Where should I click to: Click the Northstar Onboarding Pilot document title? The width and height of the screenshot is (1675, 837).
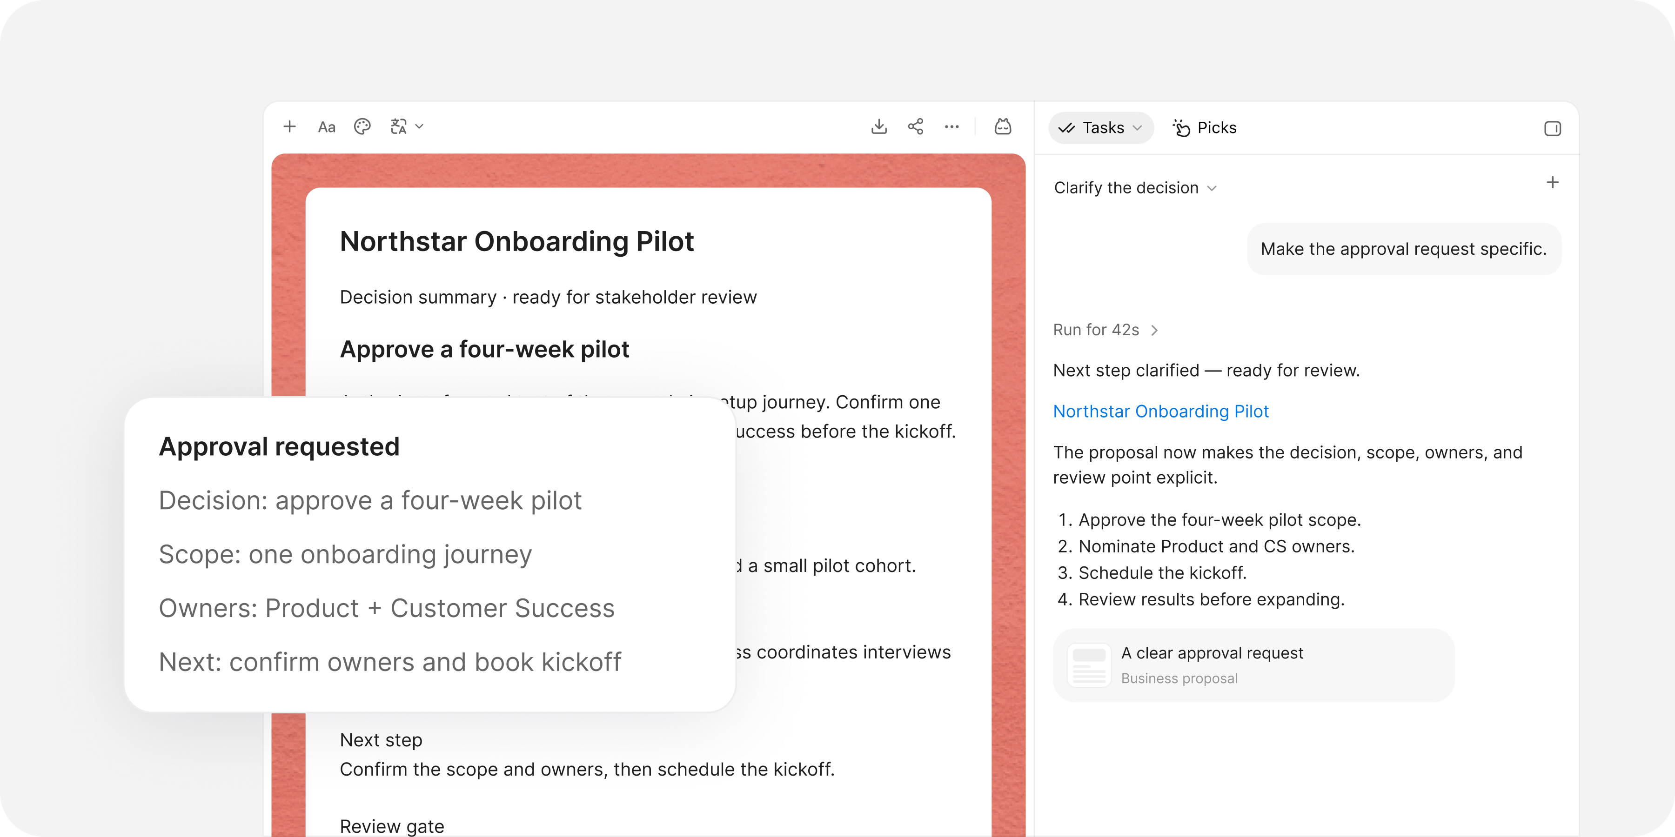pyautogui.click(x=517, y=242)
